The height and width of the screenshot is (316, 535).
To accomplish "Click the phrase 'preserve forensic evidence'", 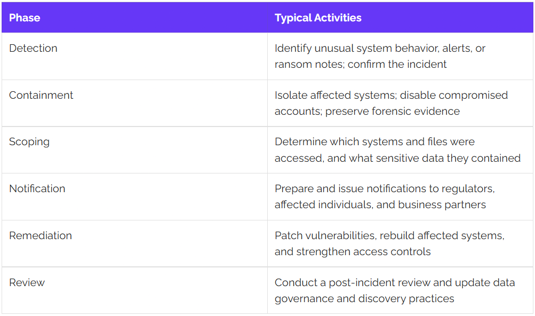I will tap(393, 112).
